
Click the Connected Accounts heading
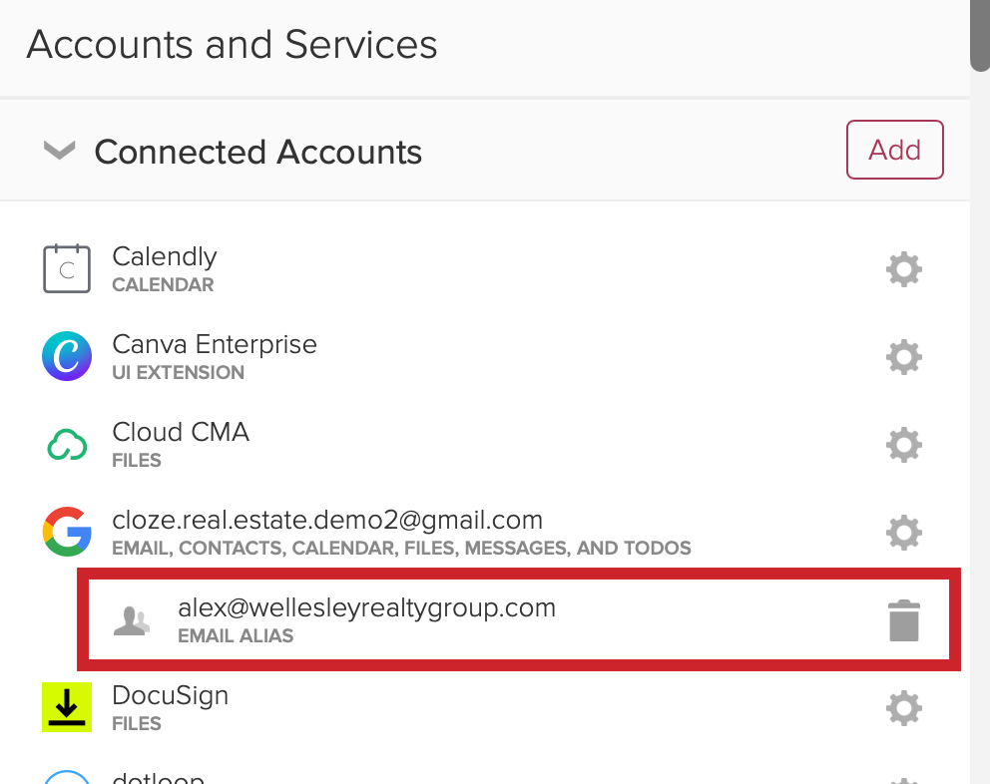(x=258, y=153)
